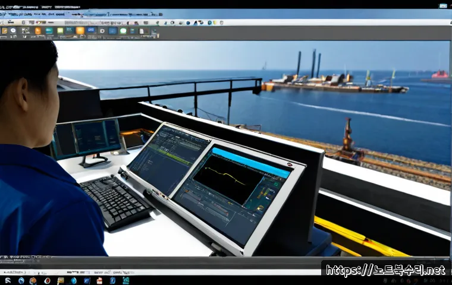Open the light green square toolbar icon
The image size is (452, 285).
coord(60,30)
